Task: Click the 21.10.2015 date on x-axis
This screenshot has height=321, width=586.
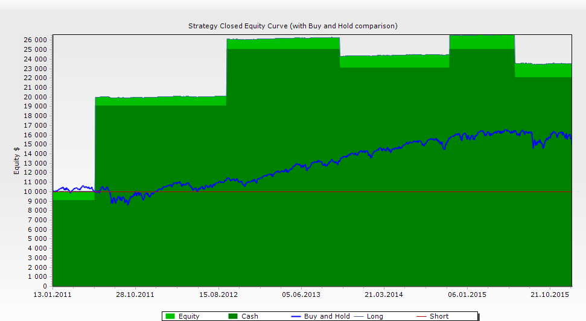Action: 549,295
